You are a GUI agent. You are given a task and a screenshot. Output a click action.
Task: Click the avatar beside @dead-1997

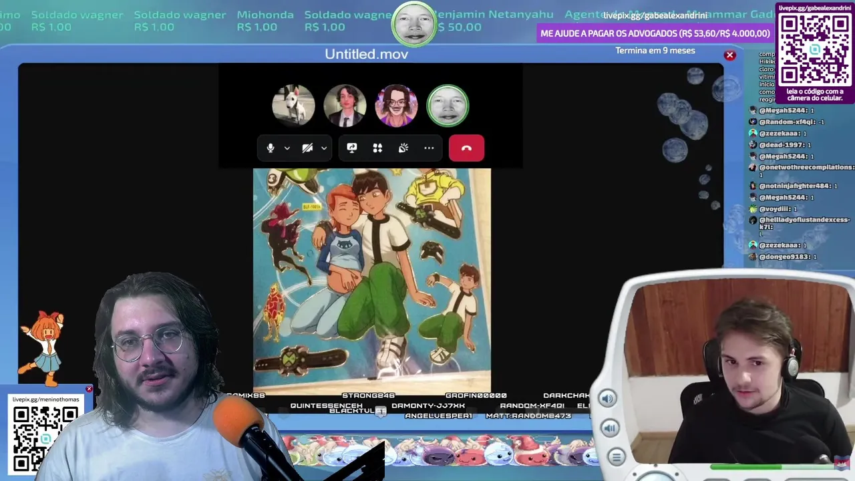[x=753, y=145]
